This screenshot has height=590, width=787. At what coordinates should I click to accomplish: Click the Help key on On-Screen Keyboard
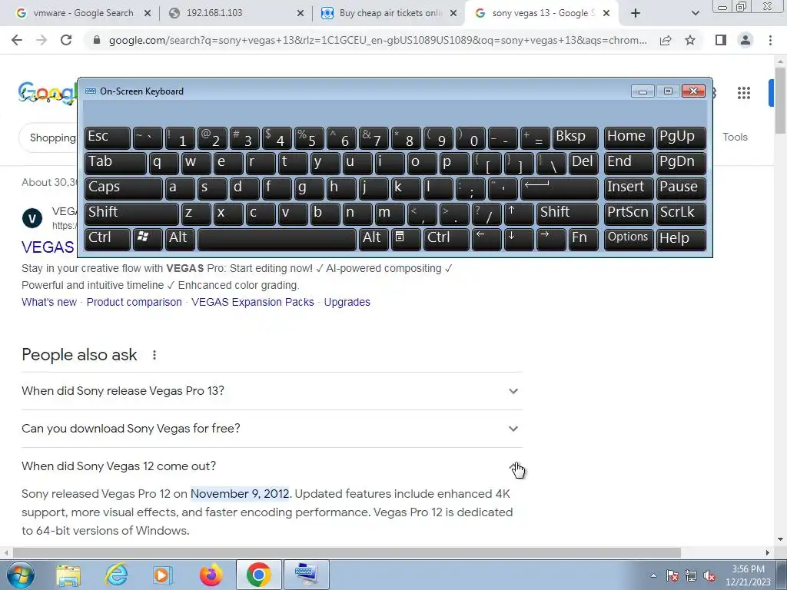coord(681,239)
